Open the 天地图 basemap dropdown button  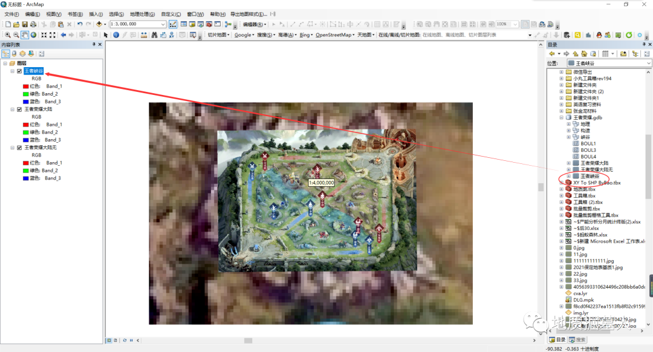pos(366,35)
